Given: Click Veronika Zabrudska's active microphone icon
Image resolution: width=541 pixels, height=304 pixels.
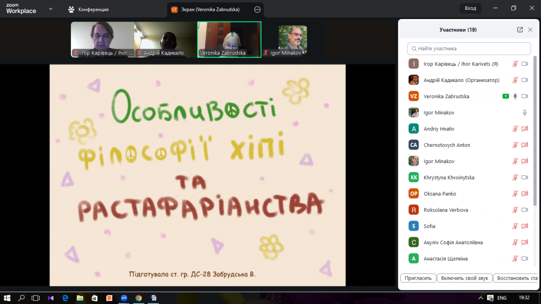Looking at the screenshot, I should click(x=515, y=96).
